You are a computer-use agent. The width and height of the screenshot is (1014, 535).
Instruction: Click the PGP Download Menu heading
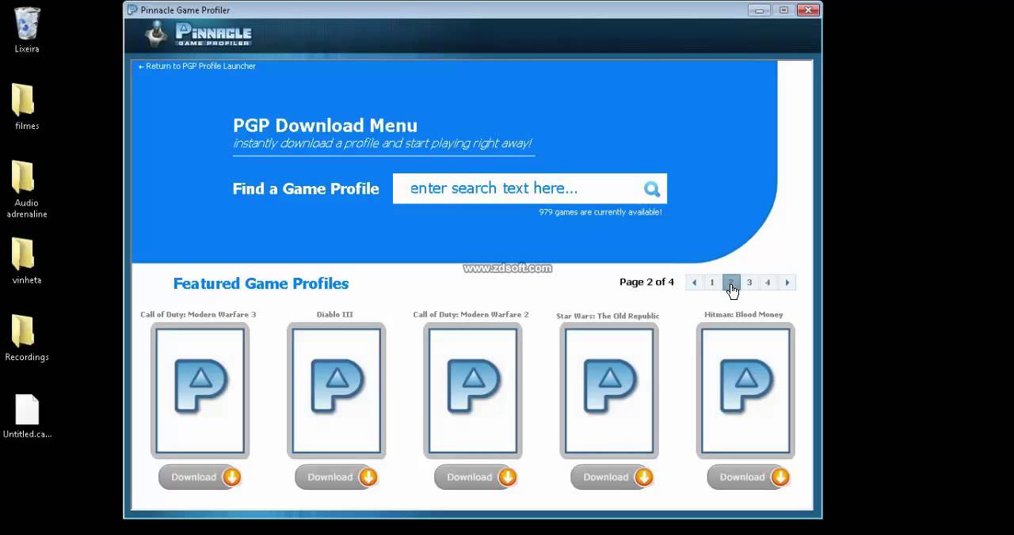[325, 125]
